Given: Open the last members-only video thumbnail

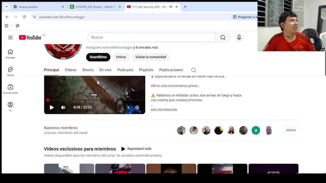Looking at the screenshot, I should tap(273, 169).
